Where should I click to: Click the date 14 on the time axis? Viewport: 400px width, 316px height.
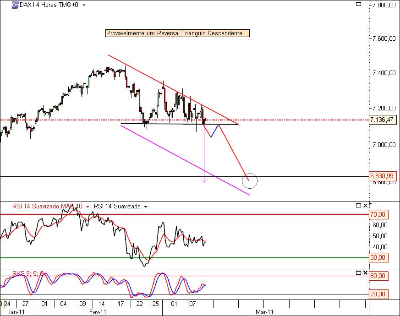(102, 304)
